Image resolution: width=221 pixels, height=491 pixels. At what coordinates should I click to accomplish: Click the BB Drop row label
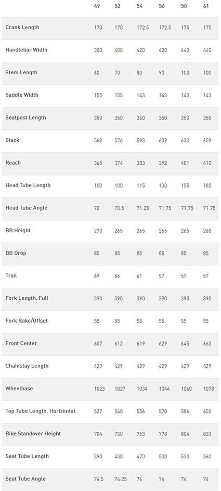16,253
